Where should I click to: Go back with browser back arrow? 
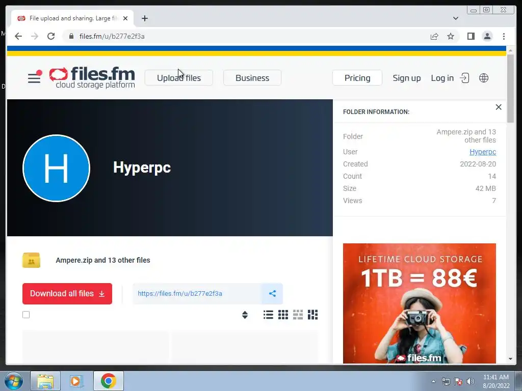18,36
